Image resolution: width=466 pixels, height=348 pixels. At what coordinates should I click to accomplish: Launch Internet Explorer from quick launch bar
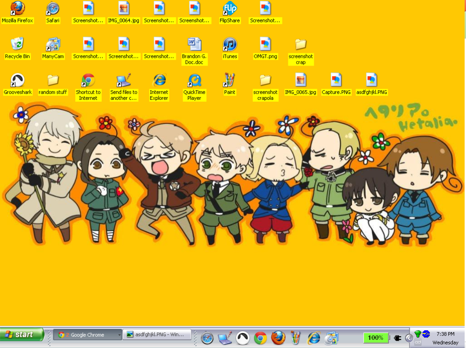[x=314, y=338]
